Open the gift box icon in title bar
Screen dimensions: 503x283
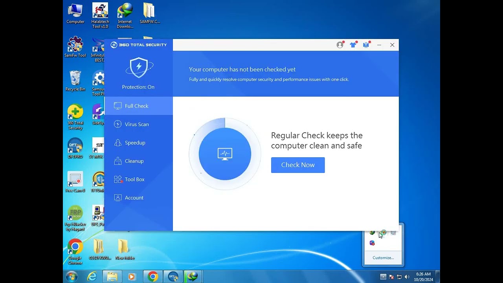pyautogui.click(x=366, y=45)
